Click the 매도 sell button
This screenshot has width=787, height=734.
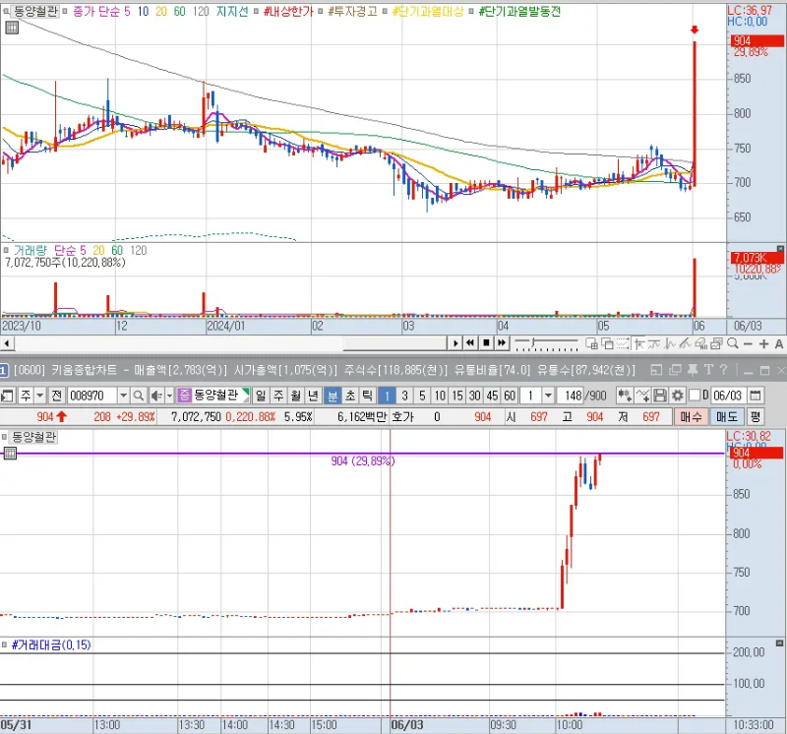click(x=726, y=417)
